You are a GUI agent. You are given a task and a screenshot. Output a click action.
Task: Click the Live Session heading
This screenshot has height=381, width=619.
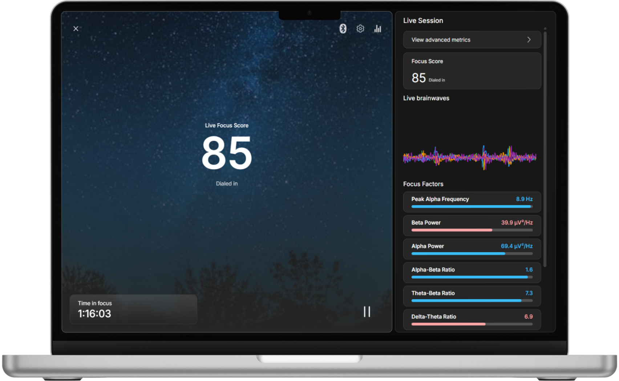pyautogui.click(x=423, y=21)
